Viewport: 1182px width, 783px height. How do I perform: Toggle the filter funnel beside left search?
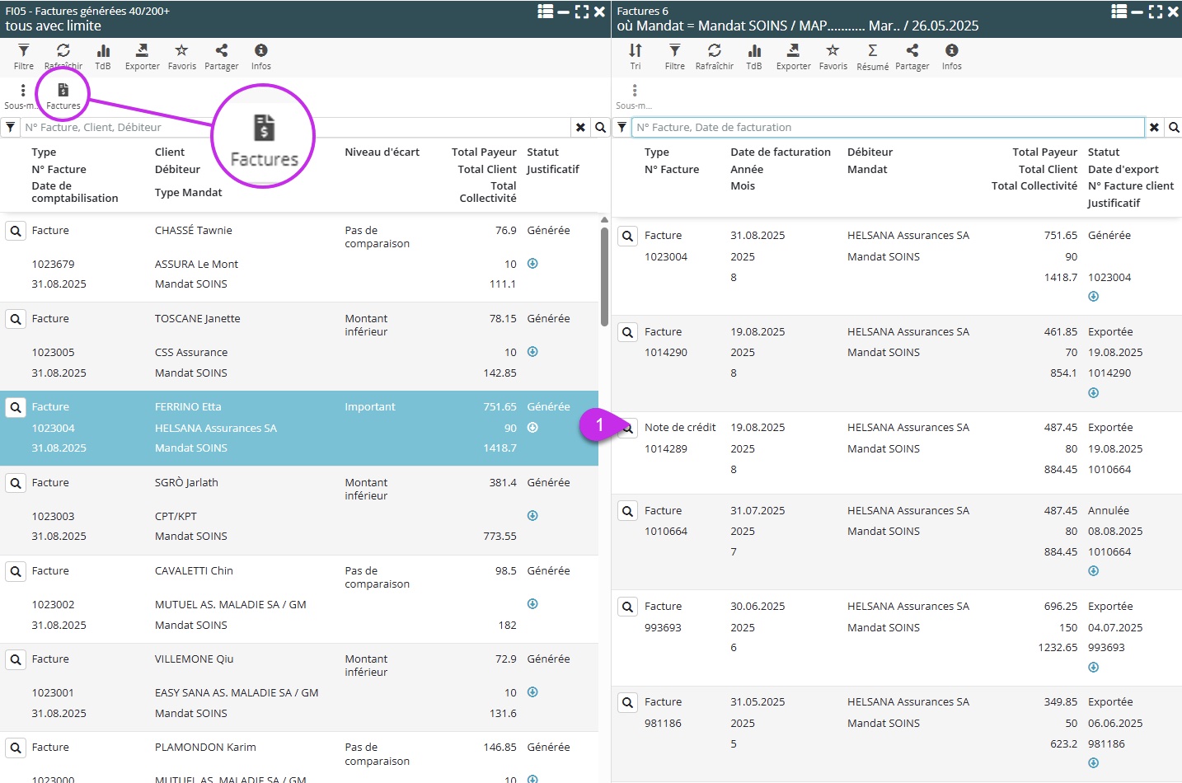point(10,128)
